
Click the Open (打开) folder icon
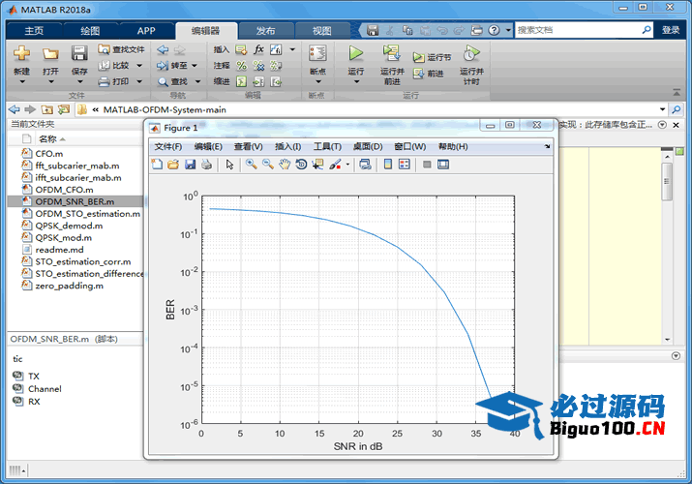click(50, 54)
